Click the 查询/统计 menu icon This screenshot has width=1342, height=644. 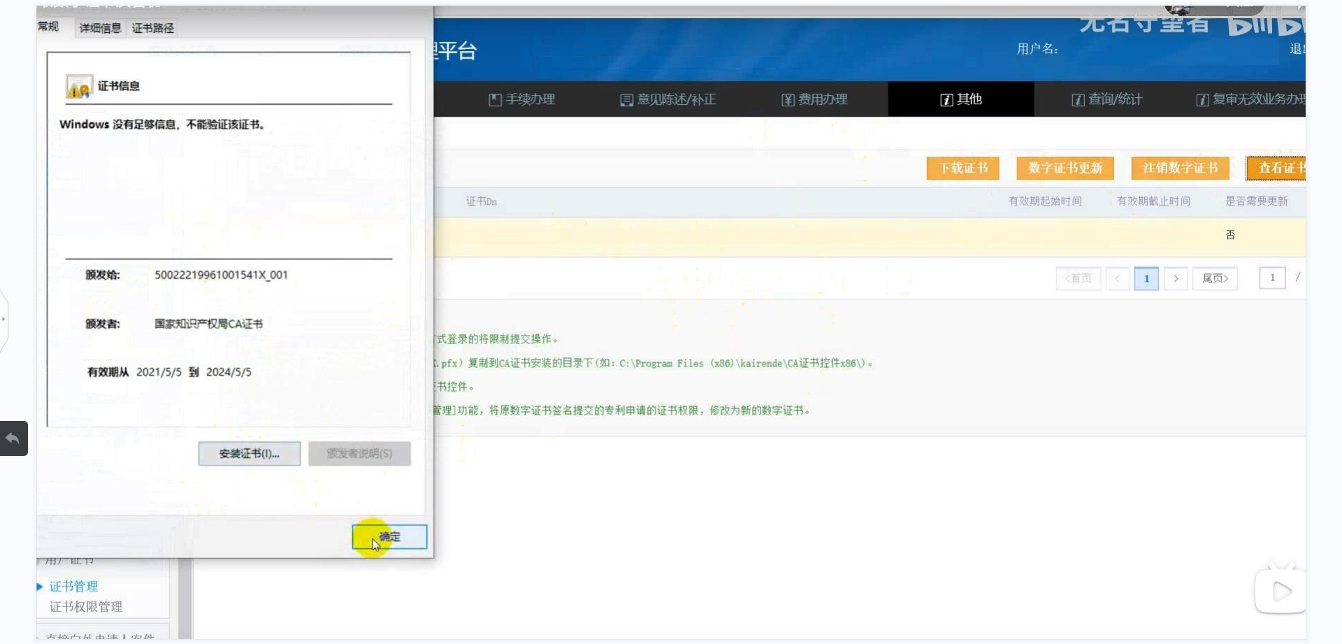tap(1078, 100)
